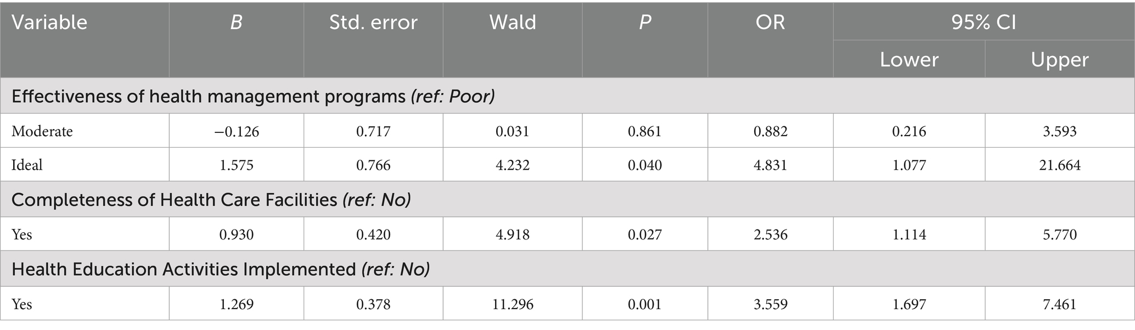Select the P value 0.861 cell

644,131
